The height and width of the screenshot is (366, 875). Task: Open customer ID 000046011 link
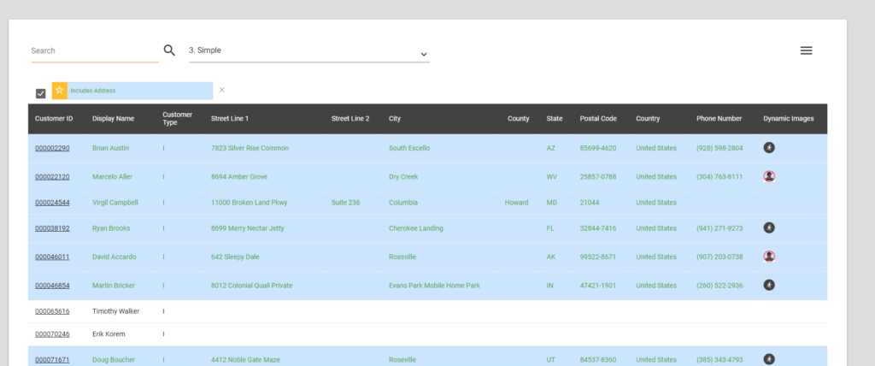52,257
